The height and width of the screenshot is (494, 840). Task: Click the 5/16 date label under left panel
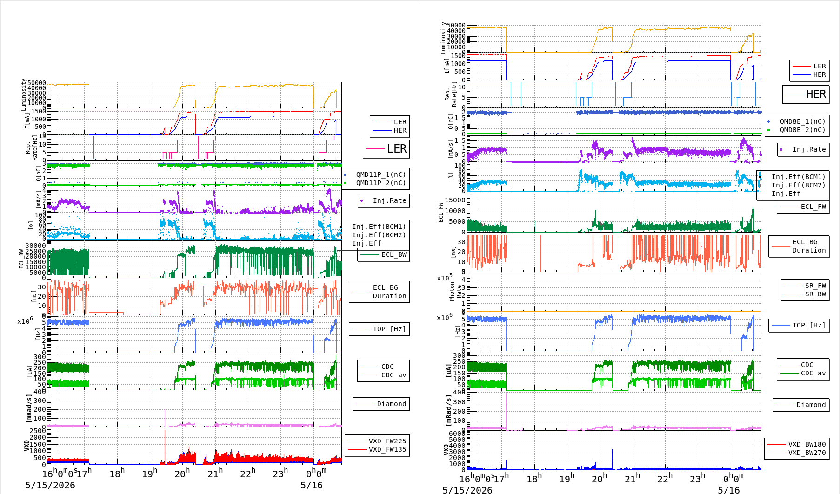click(311, 486)
